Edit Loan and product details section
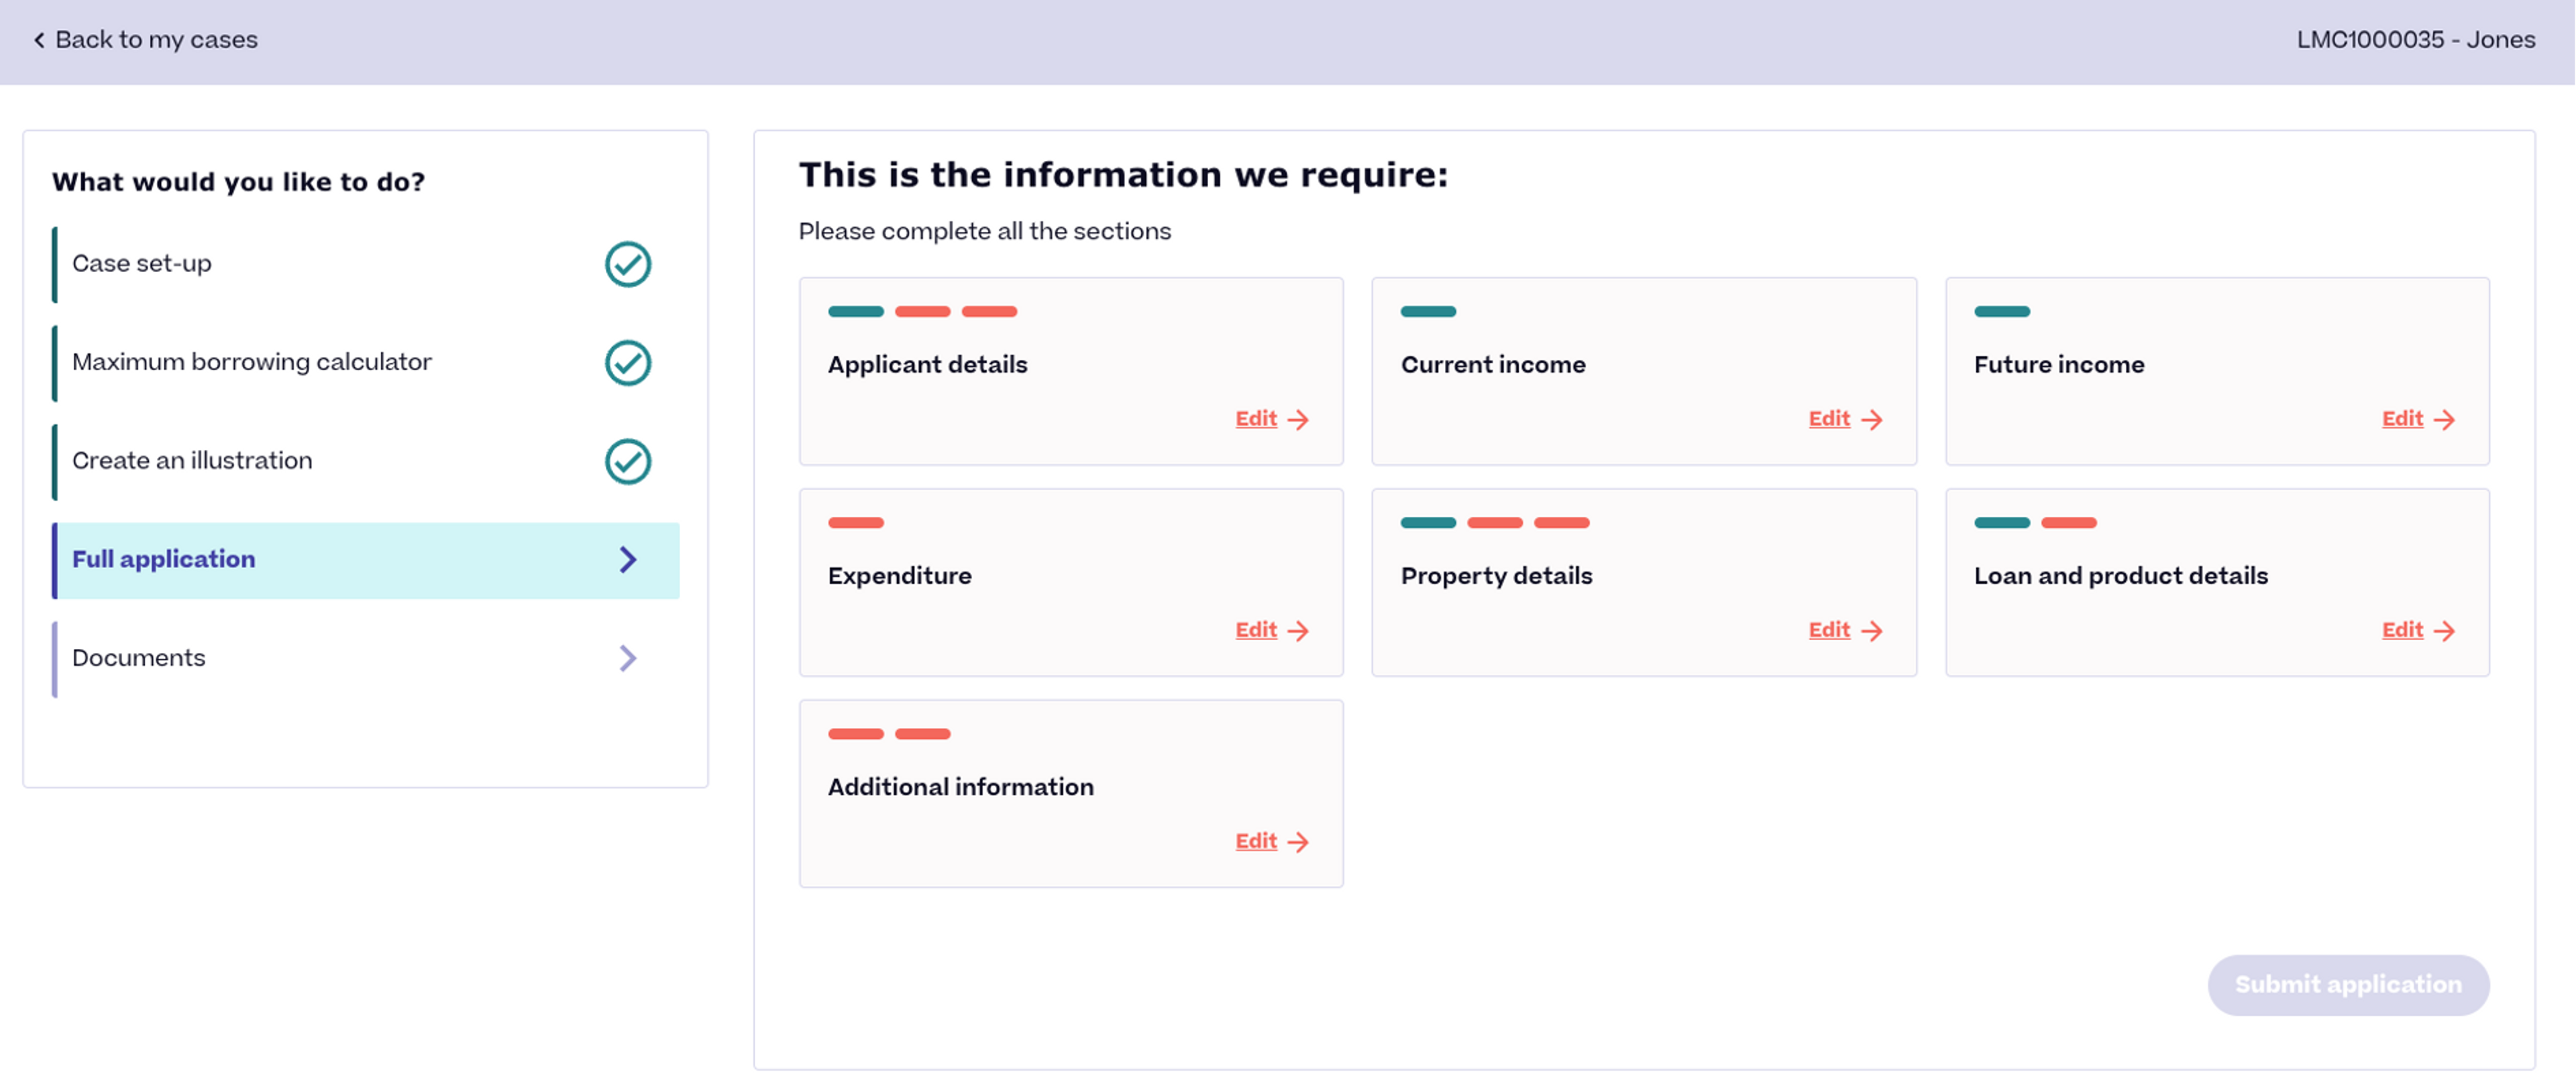Viewport: 2576px width, 1088px height. pos(2401,630)
